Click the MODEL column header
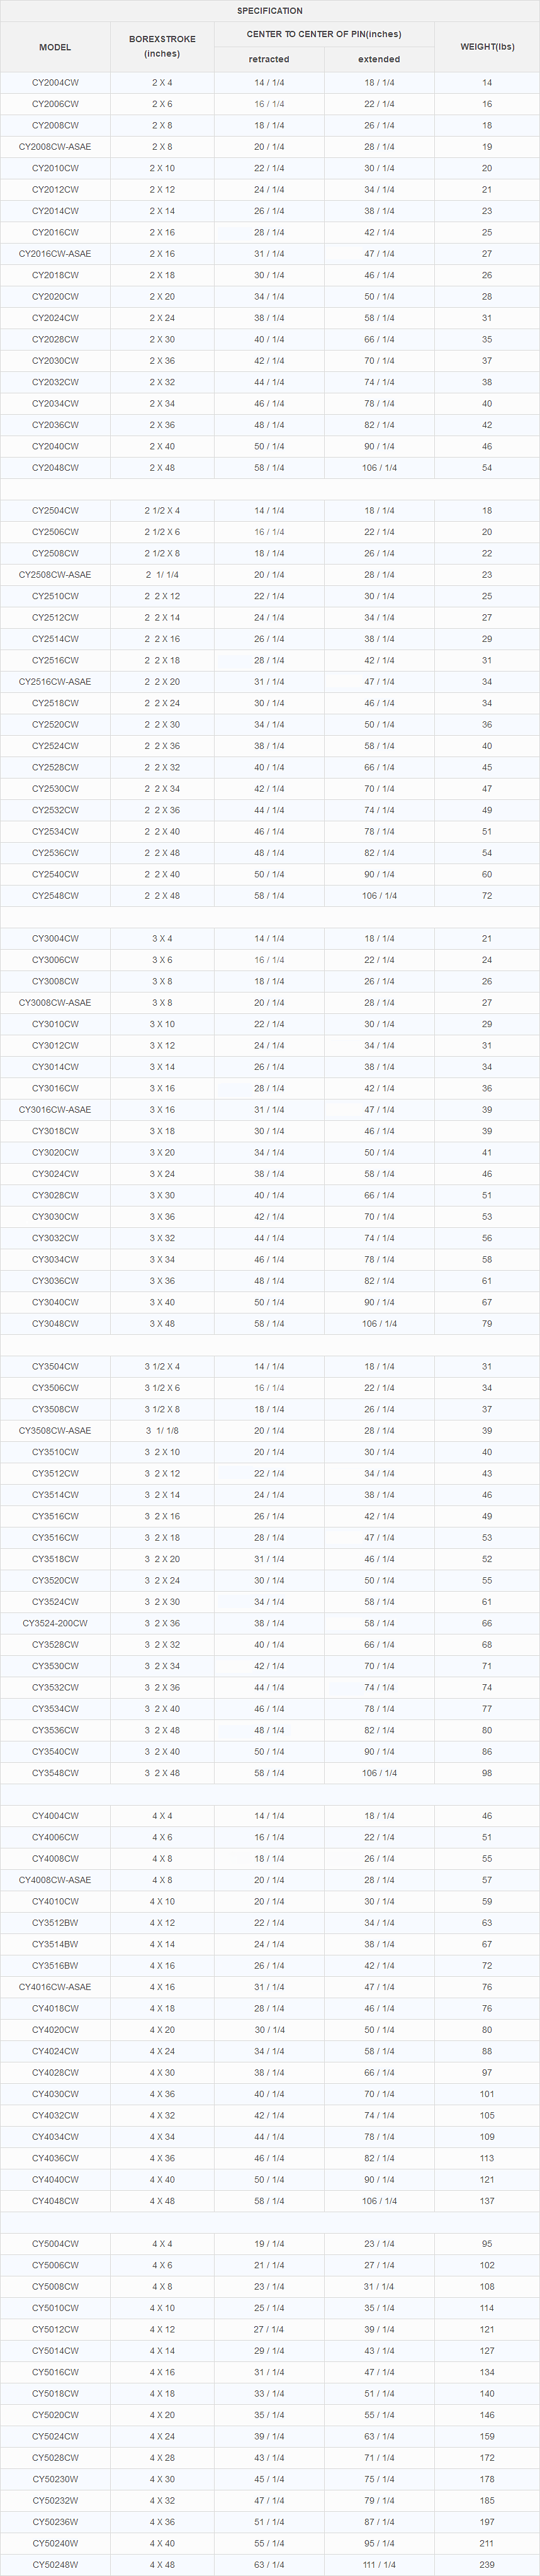The width and height of the screenshot is (540, 2576). tap(55, 47)
